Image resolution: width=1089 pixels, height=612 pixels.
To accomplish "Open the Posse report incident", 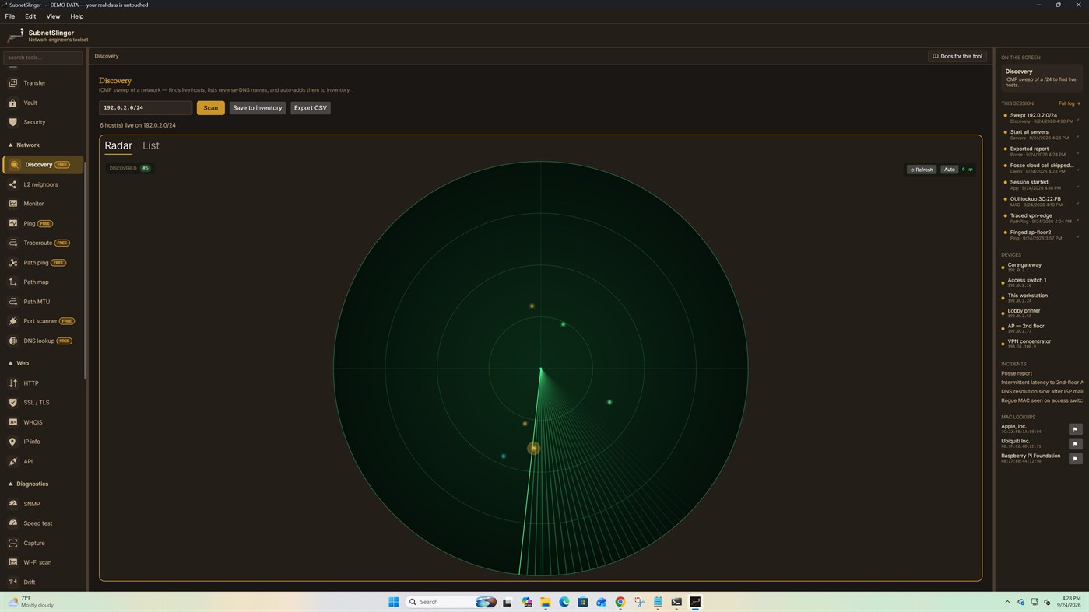I will pos(1017,373).
